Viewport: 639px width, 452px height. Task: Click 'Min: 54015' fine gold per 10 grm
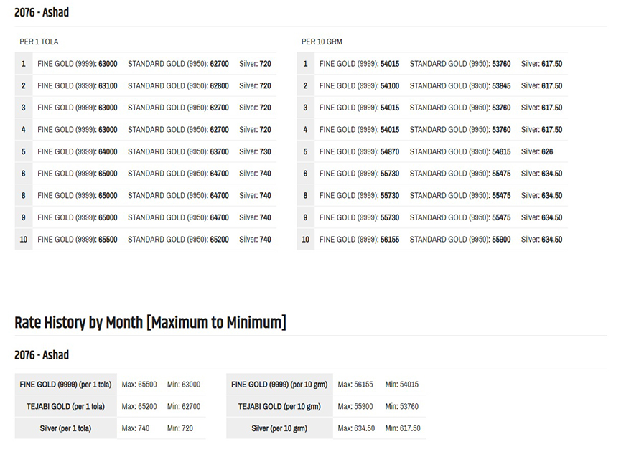pyautogui.click(x=402, y=385)
